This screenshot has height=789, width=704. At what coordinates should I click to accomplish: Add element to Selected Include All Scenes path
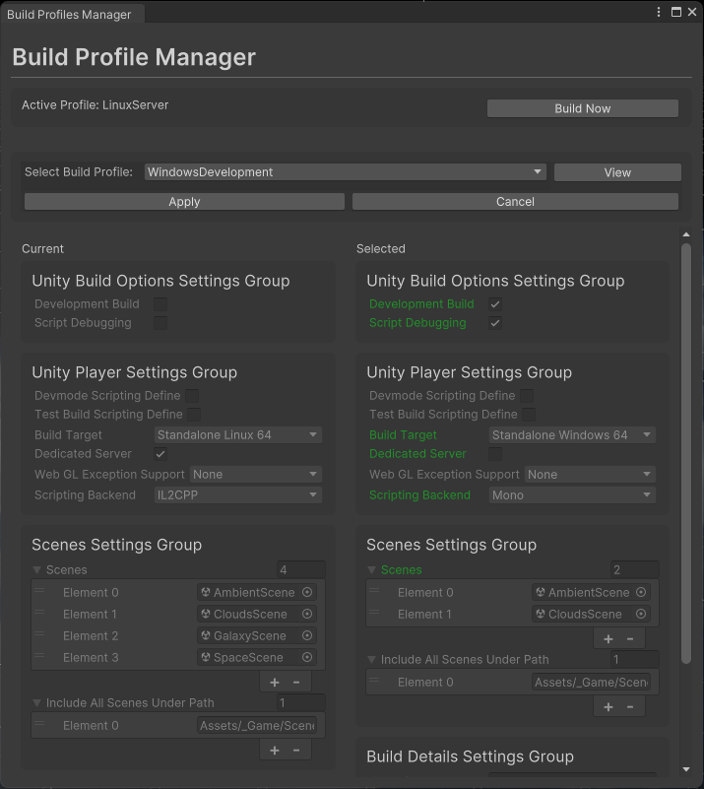pos(608,706)
